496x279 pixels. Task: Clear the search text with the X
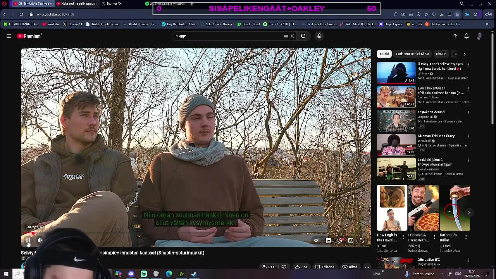(293, 36)
